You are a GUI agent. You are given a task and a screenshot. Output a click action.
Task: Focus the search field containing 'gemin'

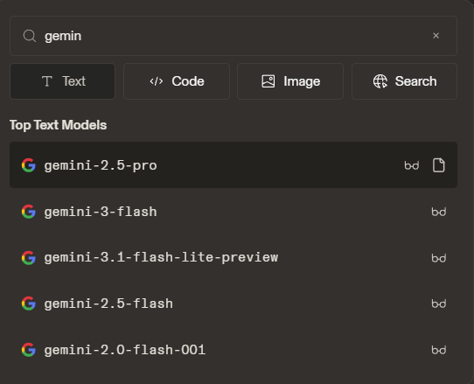(x=234, y=36)
